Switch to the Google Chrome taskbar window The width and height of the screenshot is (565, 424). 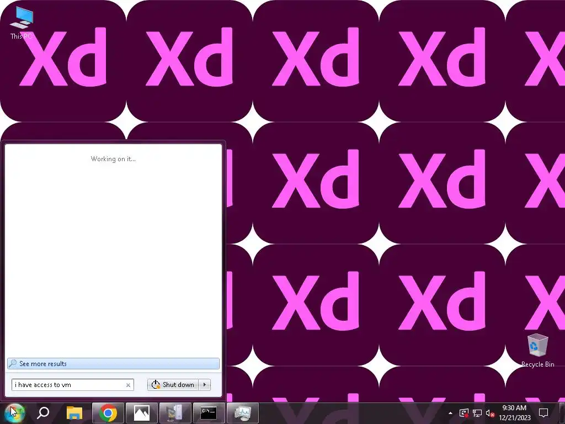108,413
